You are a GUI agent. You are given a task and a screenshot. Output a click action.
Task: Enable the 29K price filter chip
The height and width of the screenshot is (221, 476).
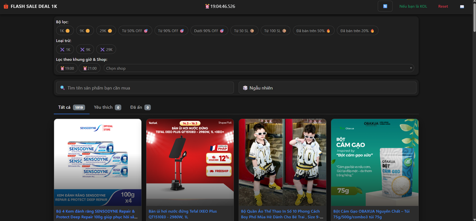[x=106, y=31]
